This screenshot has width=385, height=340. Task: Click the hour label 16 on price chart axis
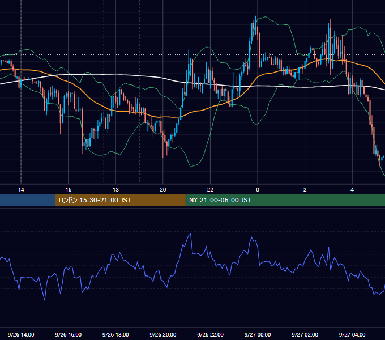coord(69,190)
